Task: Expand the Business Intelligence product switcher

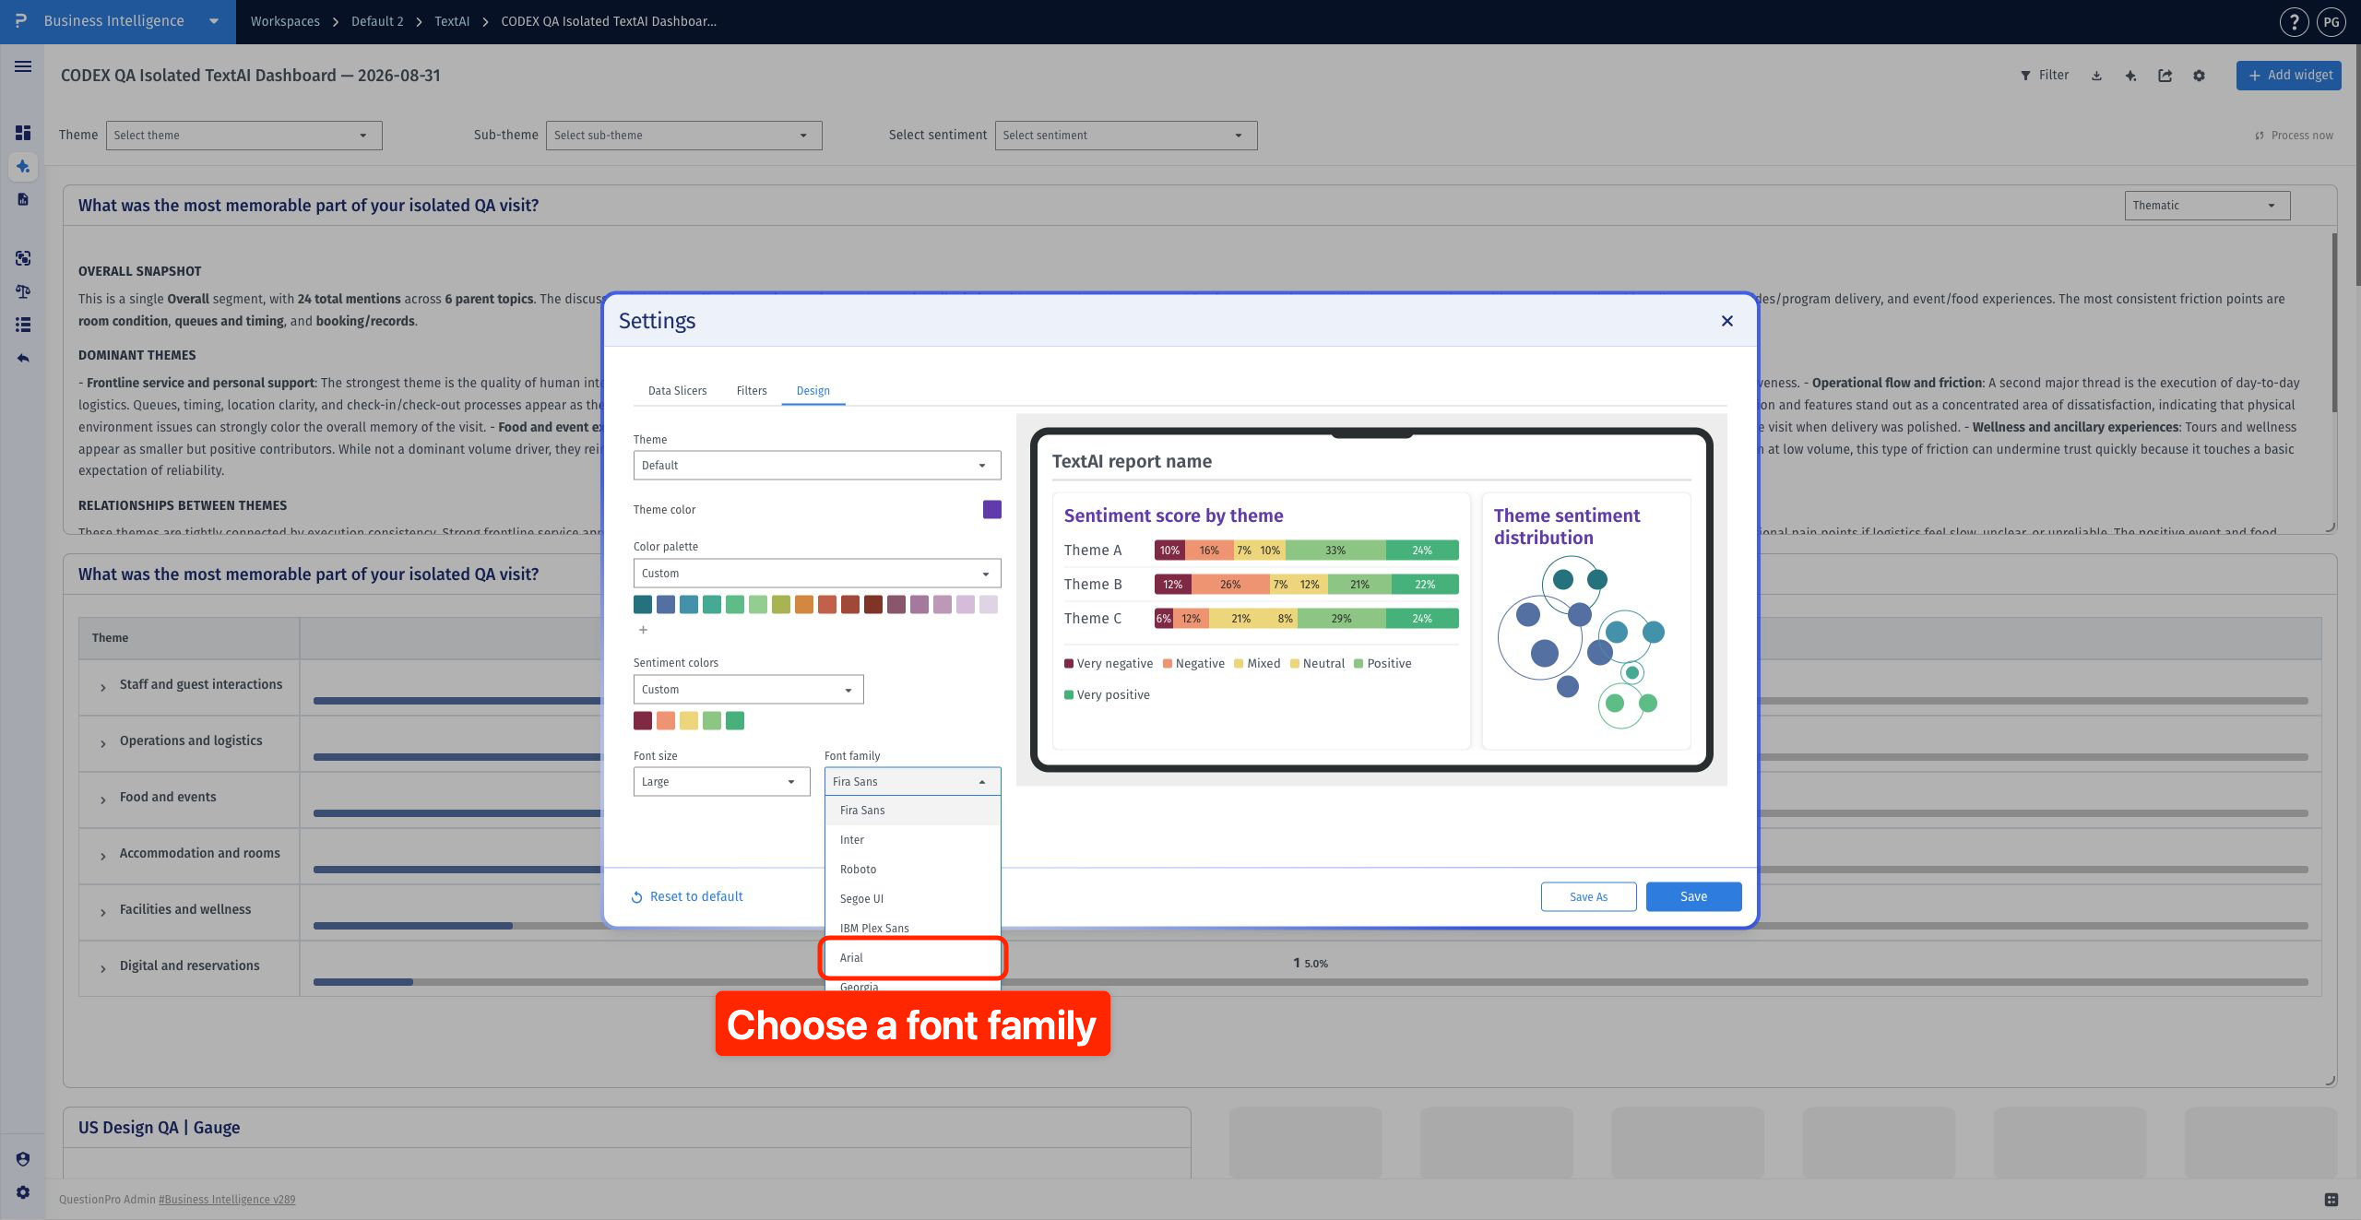Action: tap(214, 21)
